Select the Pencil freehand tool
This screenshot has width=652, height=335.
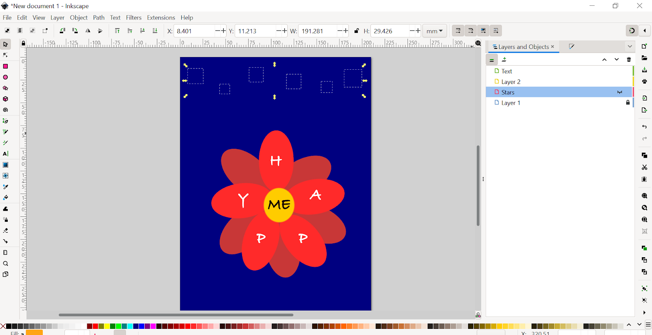pyautogui.click(x=5, y=132)
